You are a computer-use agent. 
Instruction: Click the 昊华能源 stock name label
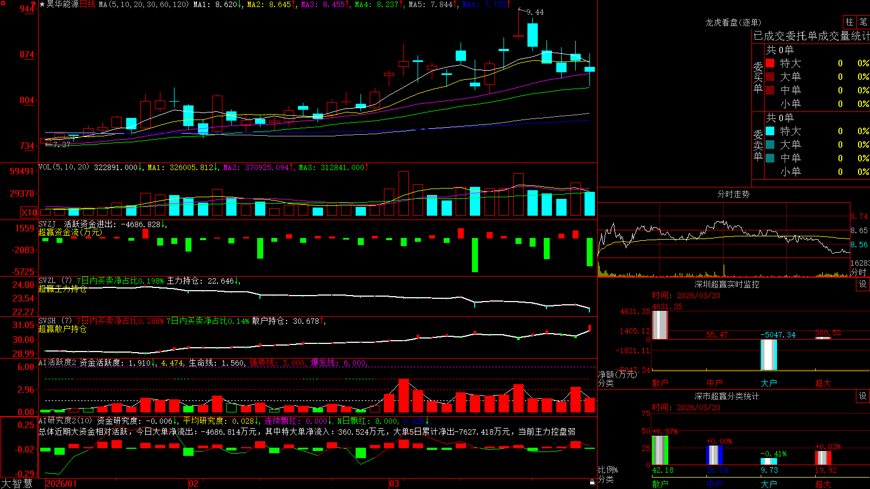63,4
